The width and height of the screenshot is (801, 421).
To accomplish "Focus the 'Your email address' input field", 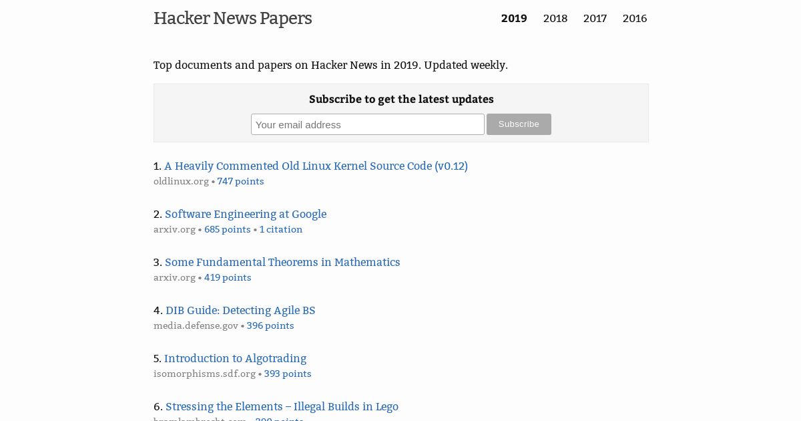I will tap(368, 124).
